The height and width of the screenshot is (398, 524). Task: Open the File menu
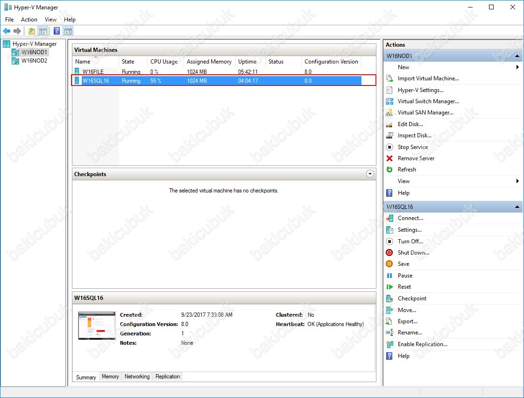[x=9, y=19]
